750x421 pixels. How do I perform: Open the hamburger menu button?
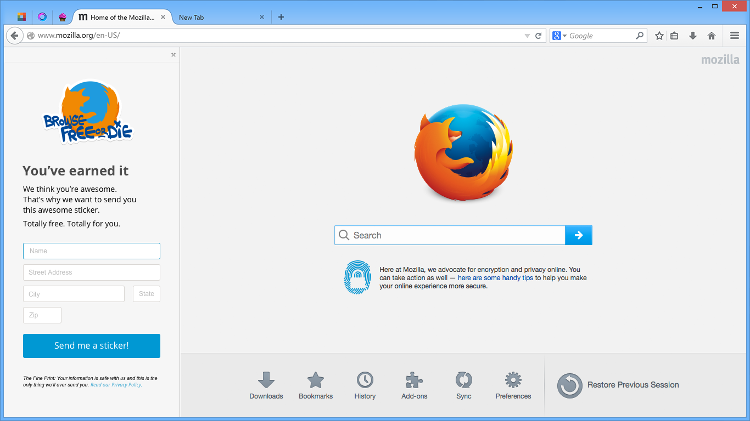[735, 36]
